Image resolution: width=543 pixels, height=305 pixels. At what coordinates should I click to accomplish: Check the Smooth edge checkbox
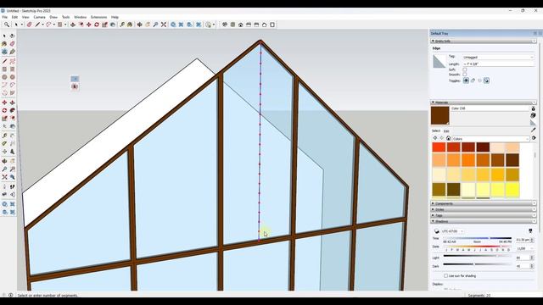click(465, 75)
